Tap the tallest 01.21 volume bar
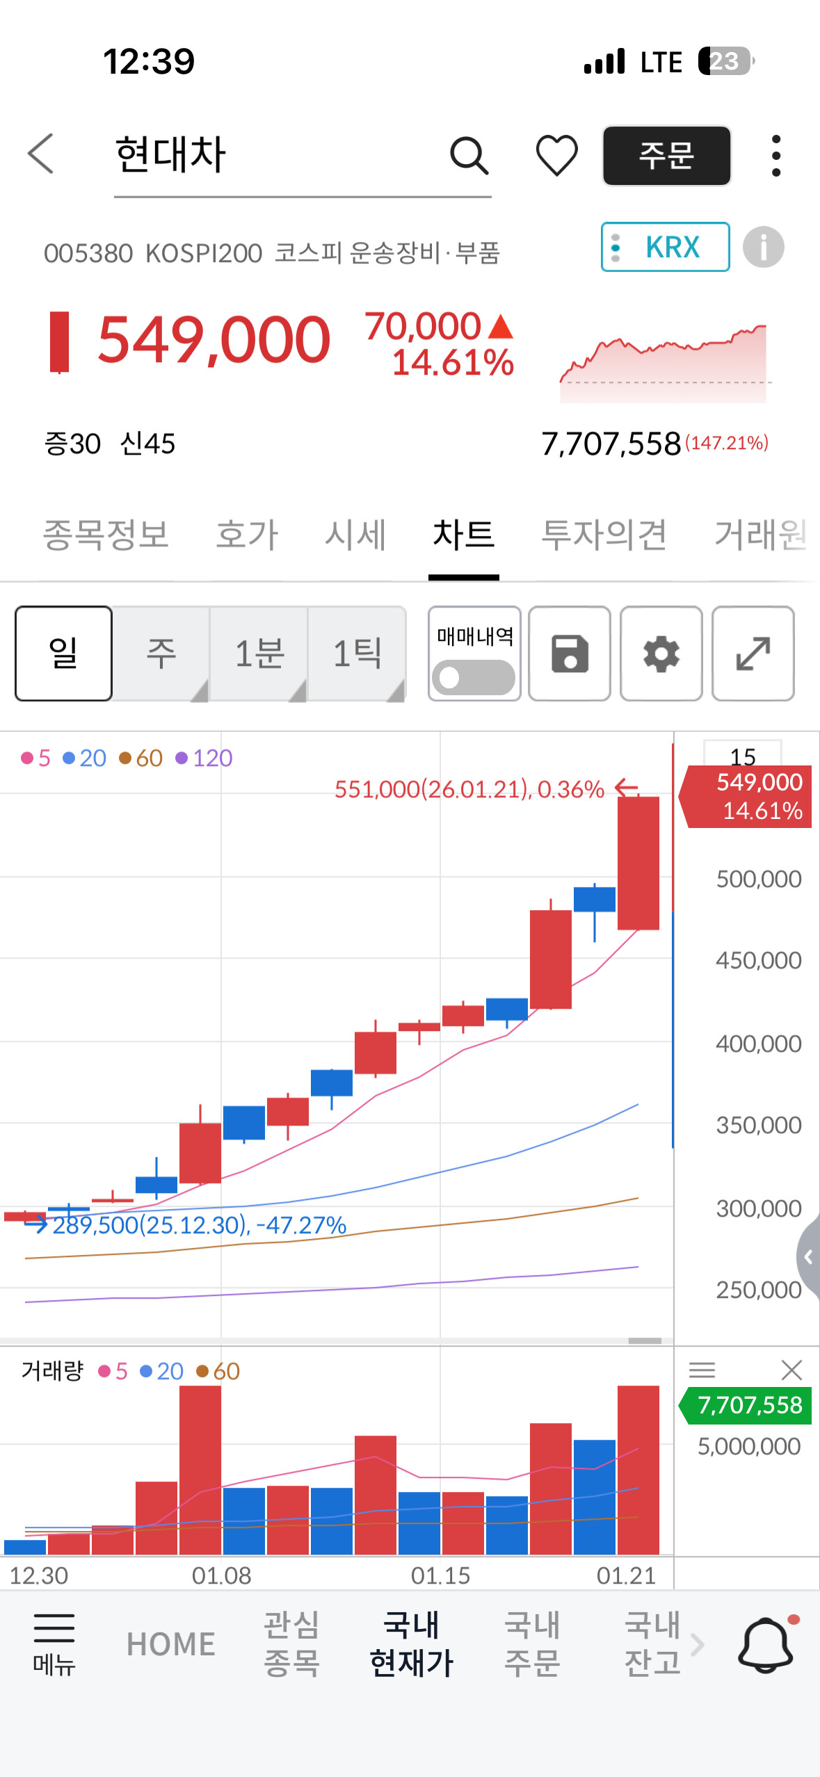The width and height of the screenshot is (820, 1777). point(638,1470)
